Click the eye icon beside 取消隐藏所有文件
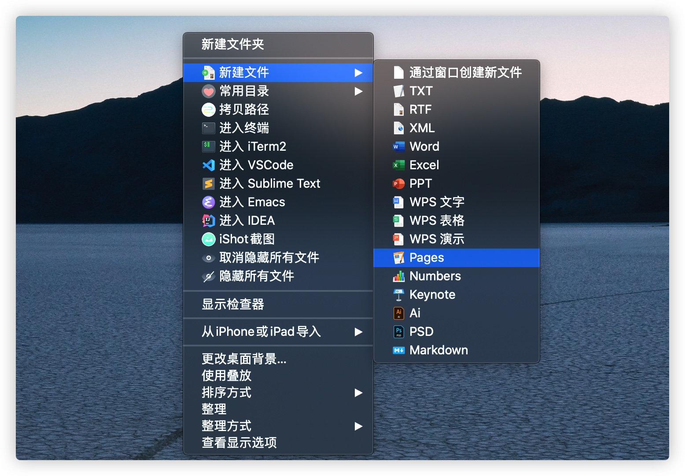Viewport: 685px width, 476px height. click(208, 258)
